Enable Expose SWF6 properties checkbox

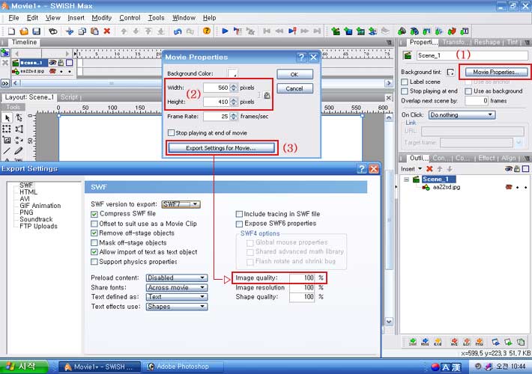click(239, 224)
